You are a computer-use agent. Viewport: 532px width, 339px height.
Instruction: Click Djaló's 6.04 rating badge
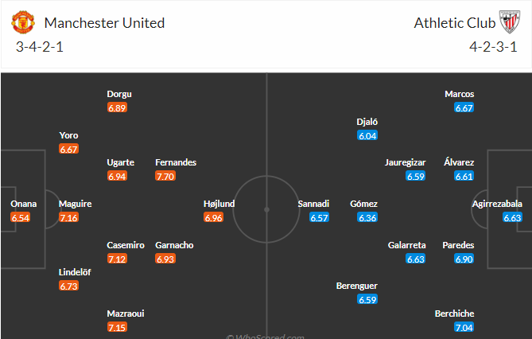click(367, 135)
